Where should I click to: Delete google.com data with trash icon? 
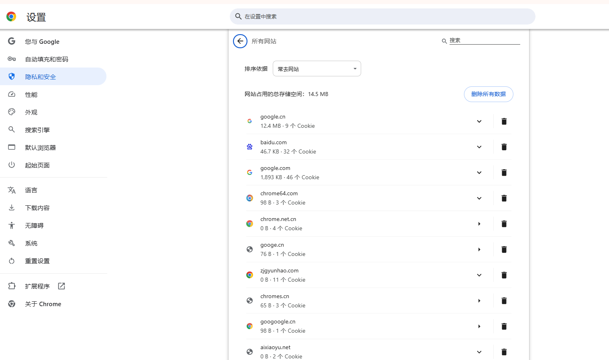pos(504,173)
